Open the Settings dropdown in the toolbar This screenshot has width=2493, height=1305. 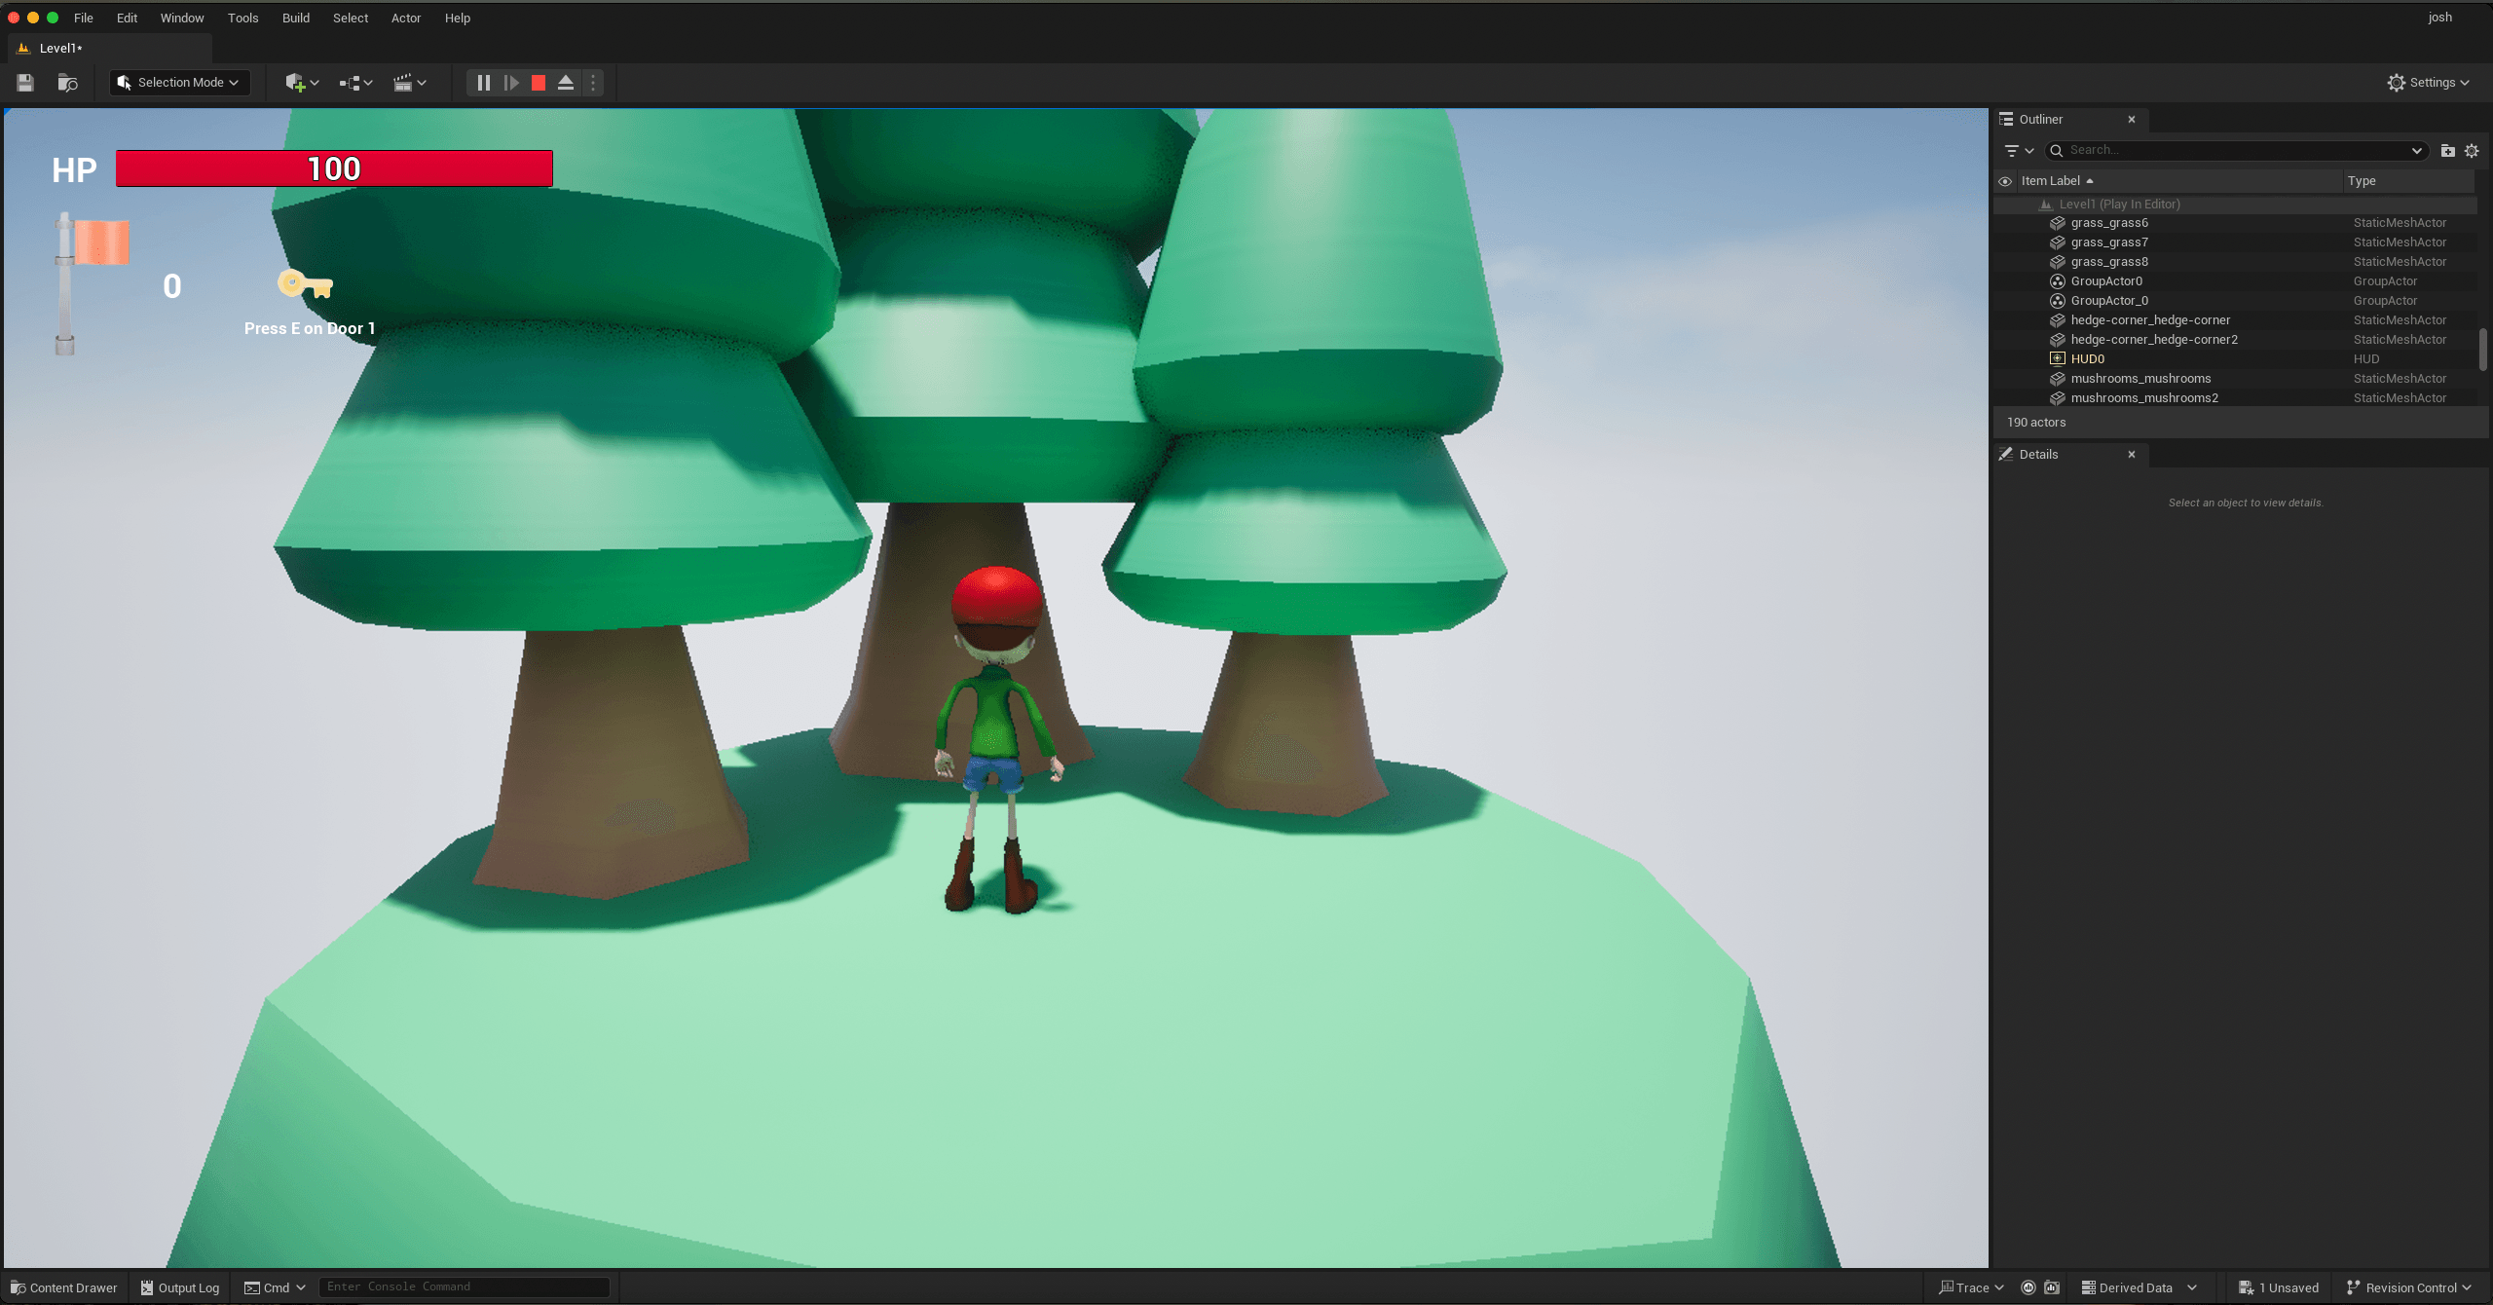[x=2428, y=83]
